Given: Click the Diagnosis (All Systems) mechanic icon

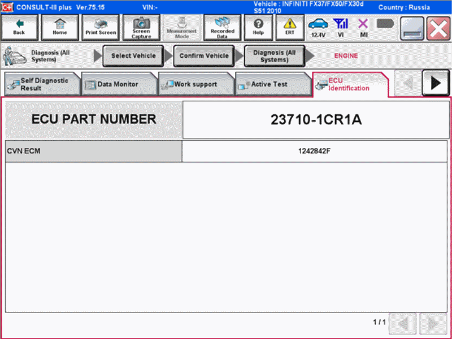Looking at the screenshot, I should 14,56.
